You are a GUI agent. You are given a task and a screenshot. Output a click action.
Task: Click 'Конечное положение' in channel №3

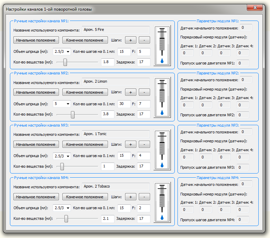85,144
